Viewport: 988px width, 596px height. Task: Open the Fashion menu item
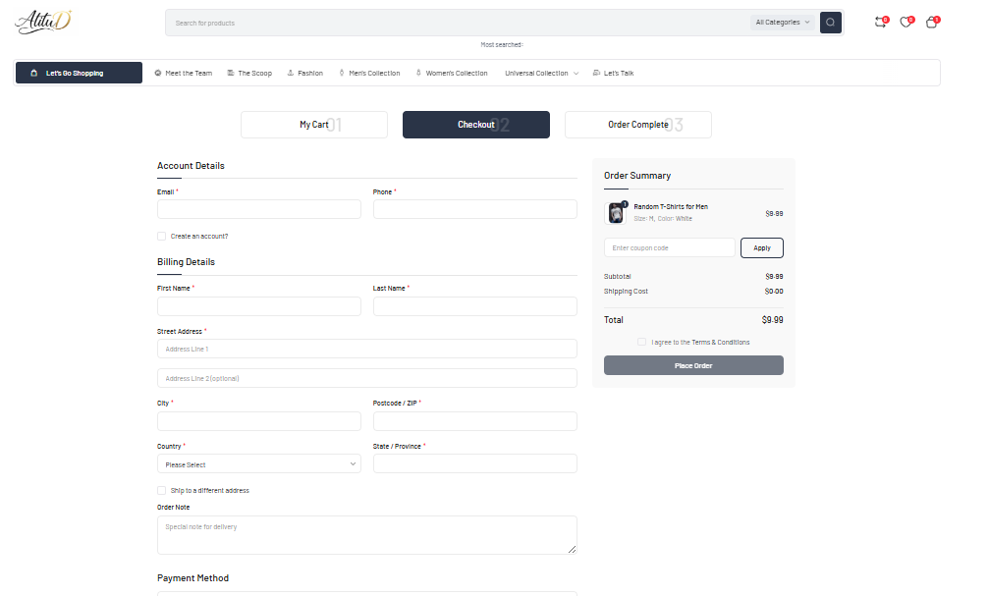tap(305, 73)
